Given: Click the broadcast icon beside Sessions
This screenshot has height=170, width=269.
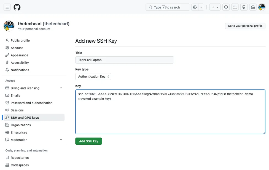Looking at the screenshot, I should (x=7, y=110).
